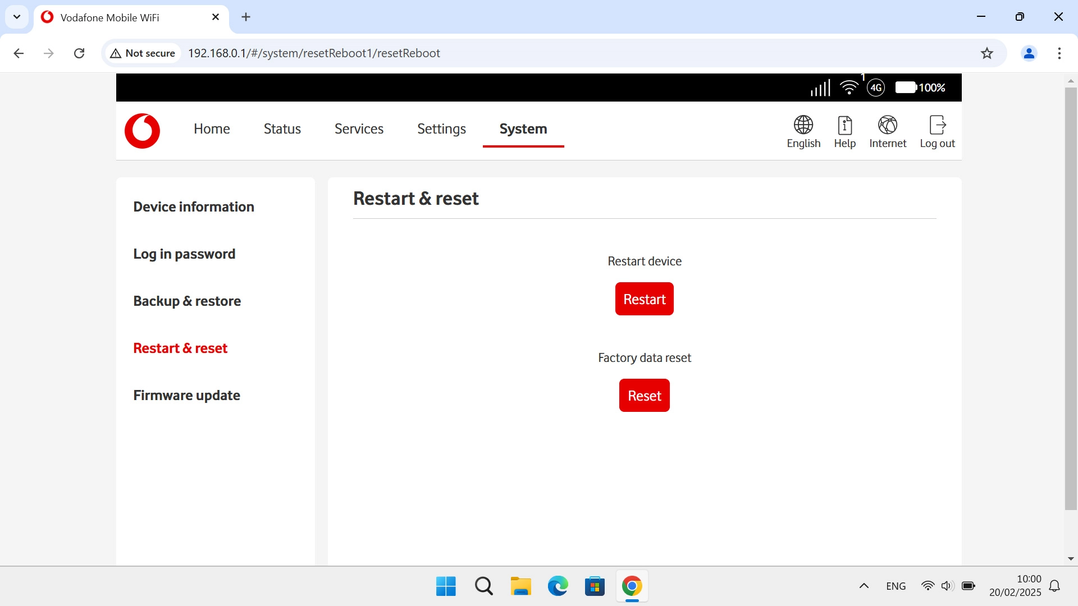Screen dimensions: 1078x606
Task: Open Backup & restore section
Action: [187, 301]
